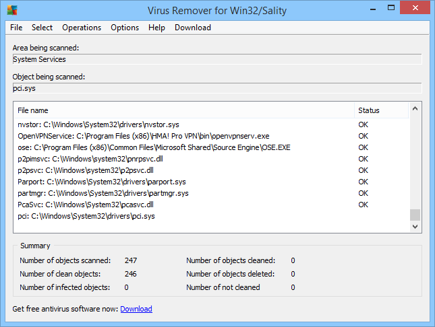Image resolution: width=435 pixels, height=327 pixels.
Task: Click the Number of not cleaned label
Action: 223,287
